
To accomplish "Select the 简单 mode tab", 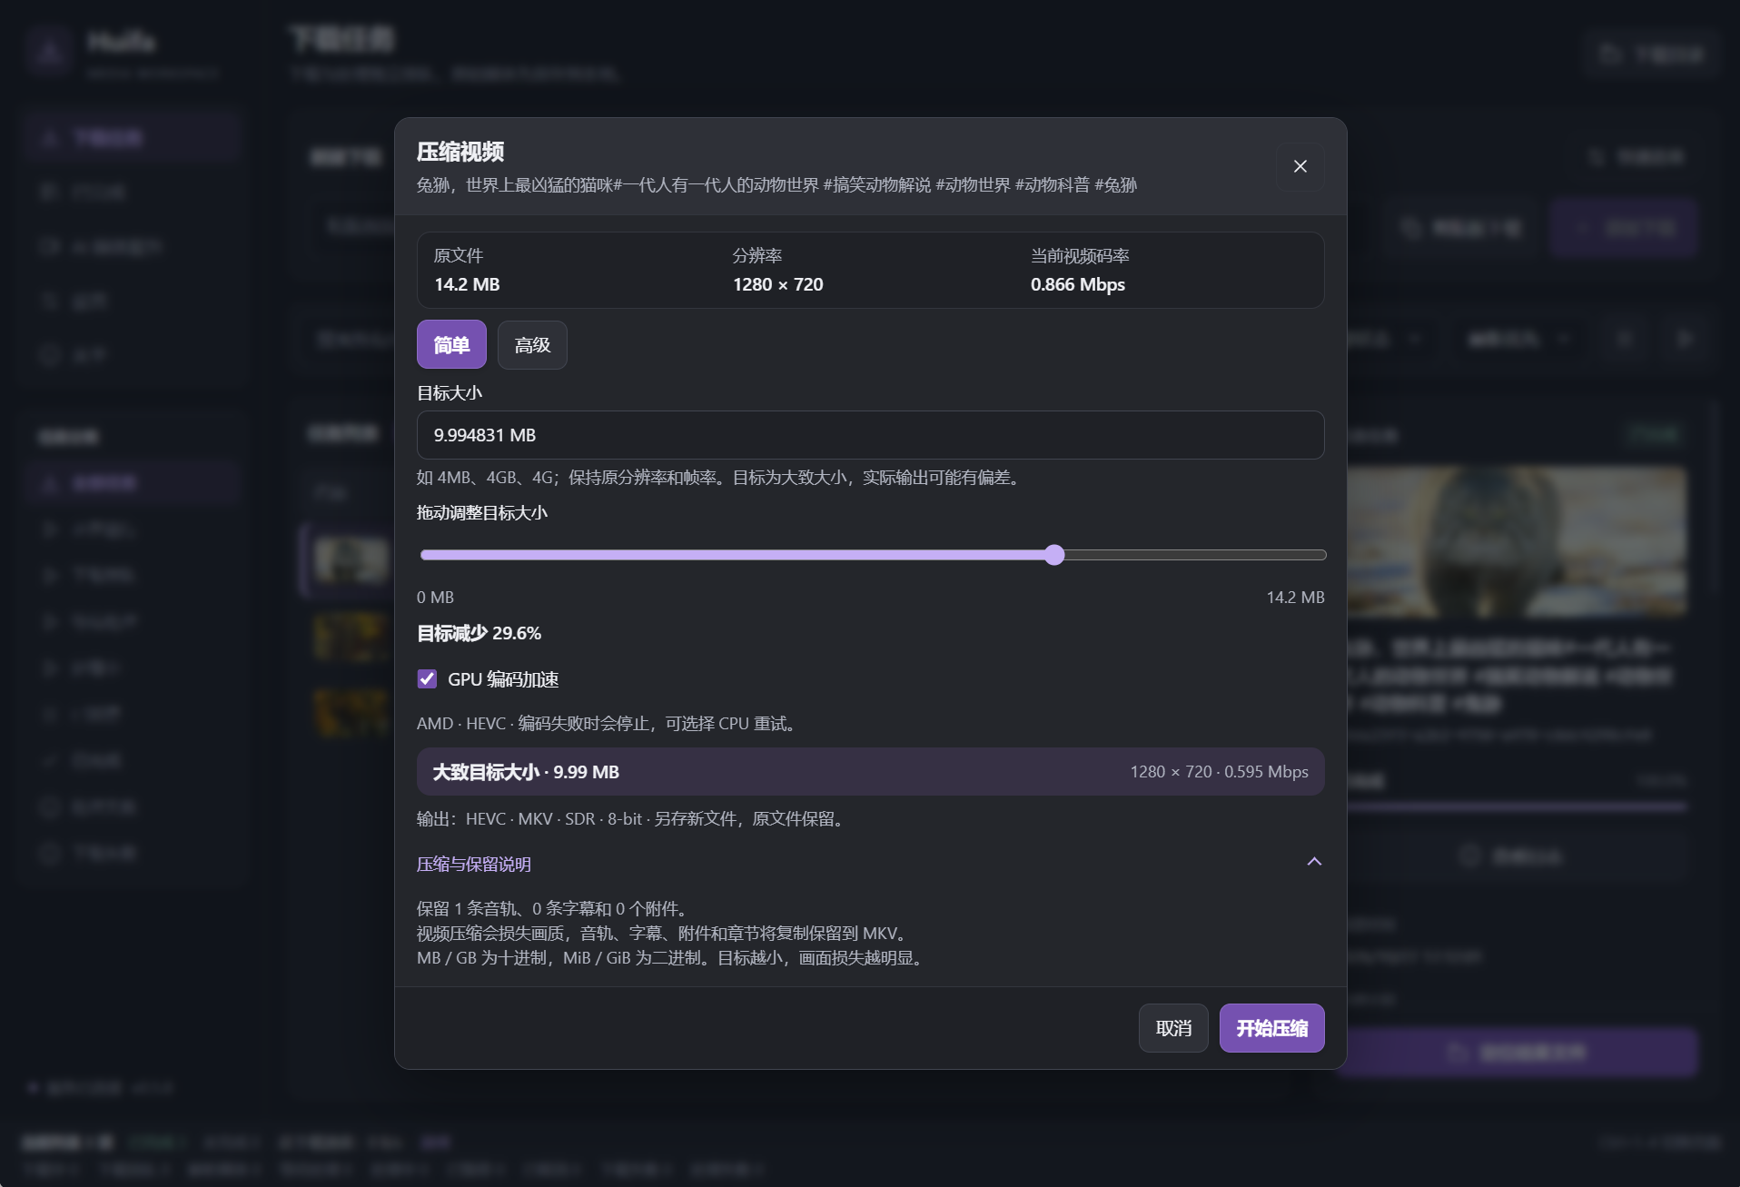I will pyautogui.click(x=451, y=345).
